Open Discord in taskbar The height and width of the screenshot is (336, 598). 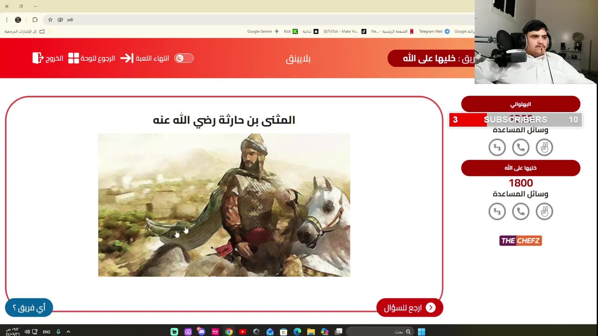(x=201, y=332)
